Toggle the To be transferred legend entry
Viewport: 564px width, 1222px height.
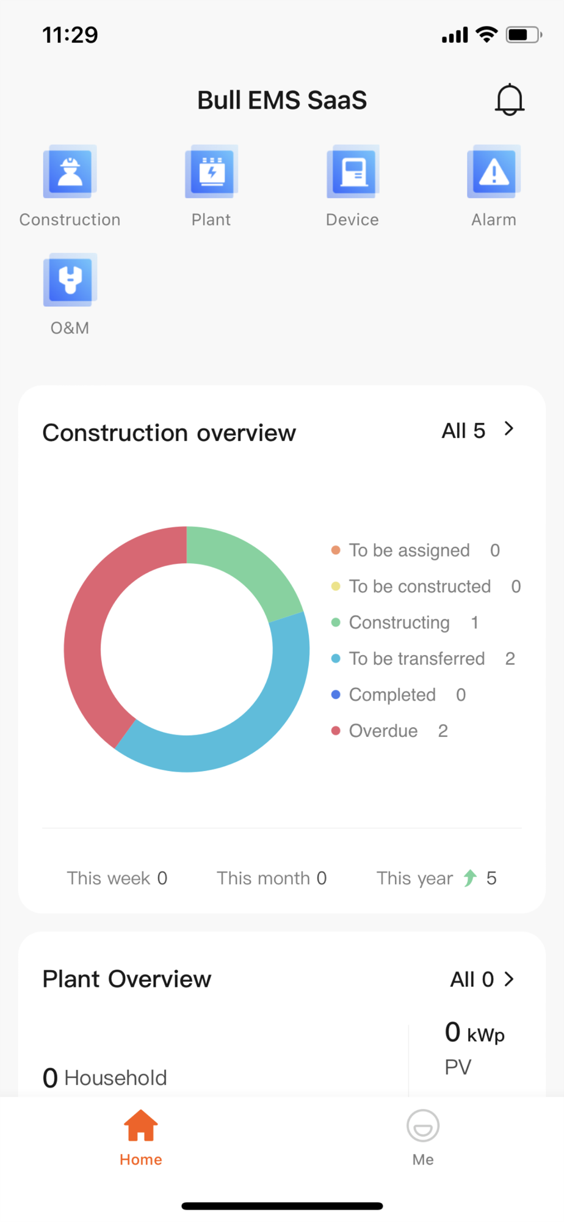pos(417,659)
